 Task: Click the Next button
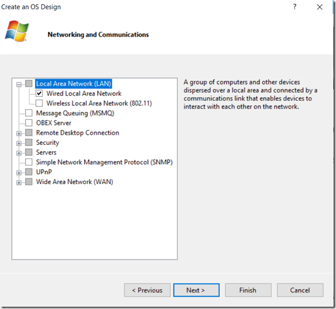[x=196, y=290]
